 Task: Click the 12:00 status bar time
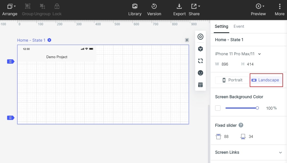pyautogui.click(x=26, y=49)
